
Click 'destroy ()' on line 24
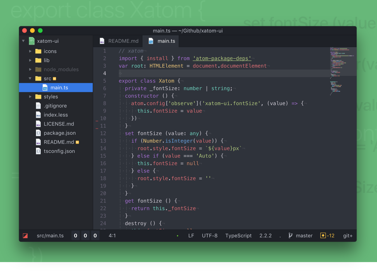coord(140,223)
